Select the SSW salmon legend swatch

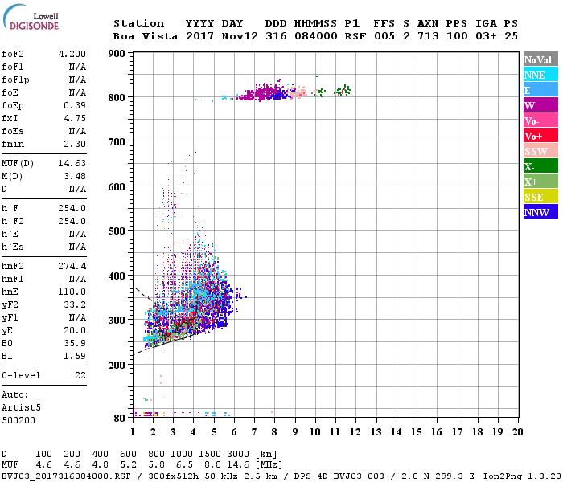click(x=540, y=151)
